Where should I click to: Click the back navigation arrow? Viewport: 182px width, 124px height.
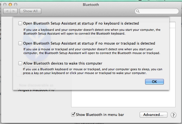pos(8,11)
